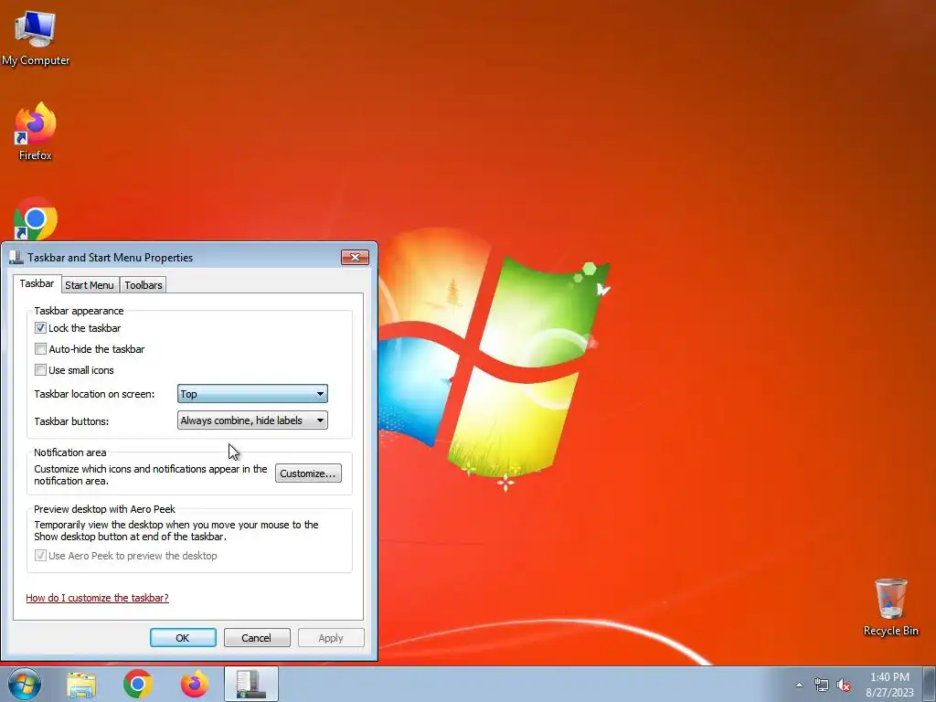936x702 pixels.
Task: Show hidden icons in system tray
Action: (799, 685)
